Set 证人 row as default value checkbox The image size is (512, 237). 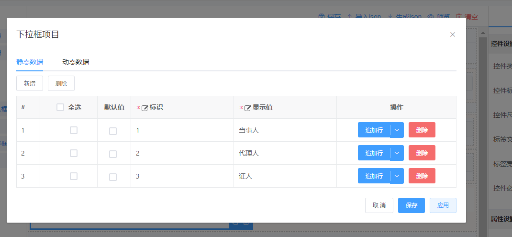click(x=113, y=177)
